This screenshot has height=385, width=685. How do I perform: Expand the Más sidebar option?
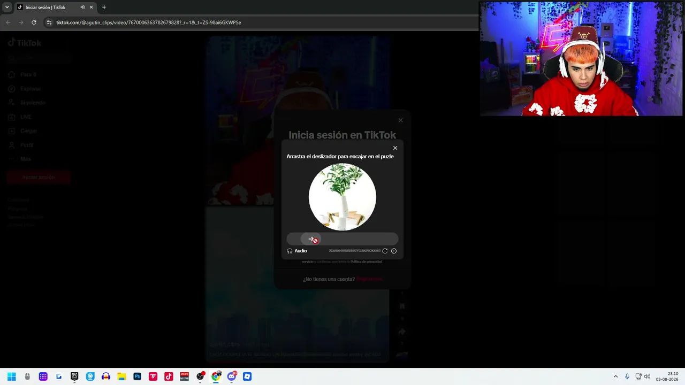tap(20, 159)
